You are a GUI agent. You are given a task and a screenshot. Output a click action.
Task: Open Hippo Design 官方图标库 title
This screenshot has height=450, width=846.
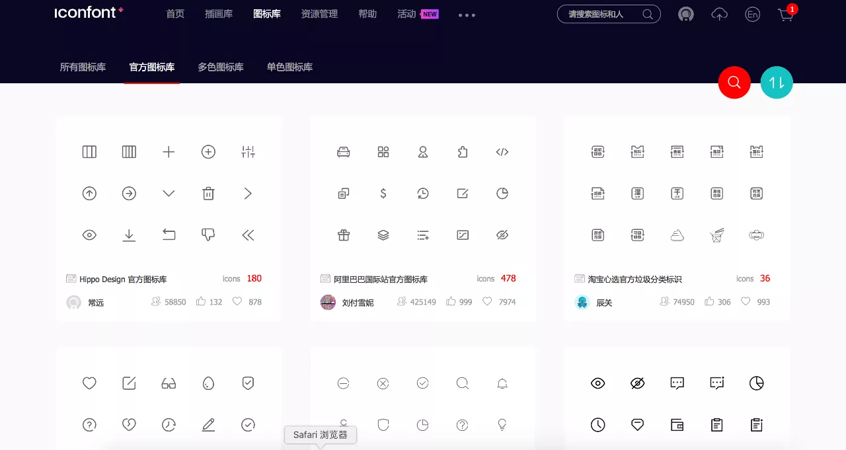click(x=123, y=280)
